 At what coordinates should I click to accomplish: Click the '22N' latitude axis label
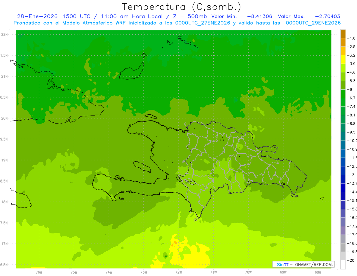click(4, 35)
